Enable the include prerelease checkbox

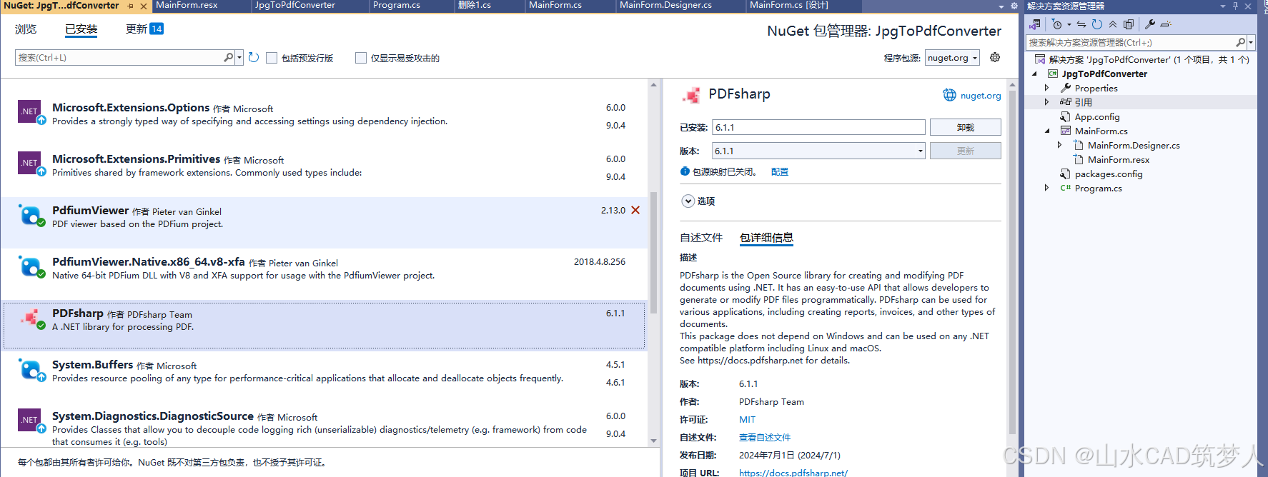[272, 58]
